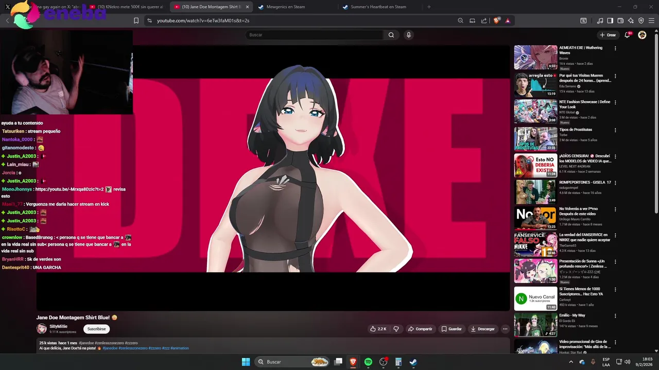Open NTE Fashion Showcase video title

pyautogui.click(x=584, y=104)
